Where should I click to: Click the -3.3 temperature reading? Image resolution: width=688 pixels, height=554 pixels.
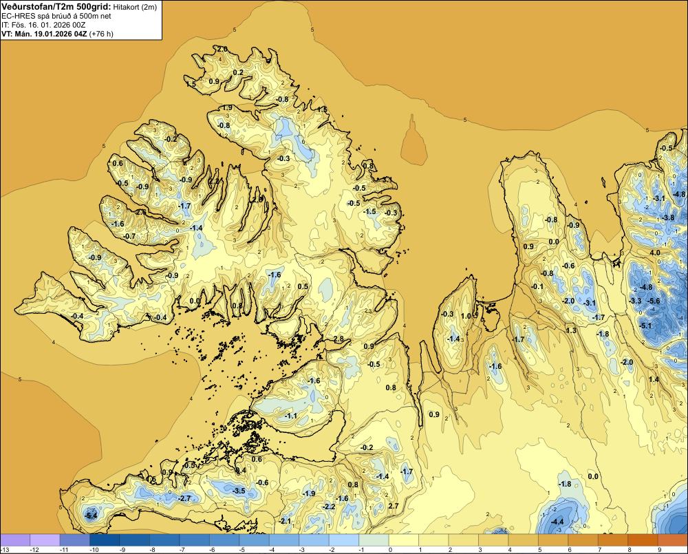click(x=635, y=301)
